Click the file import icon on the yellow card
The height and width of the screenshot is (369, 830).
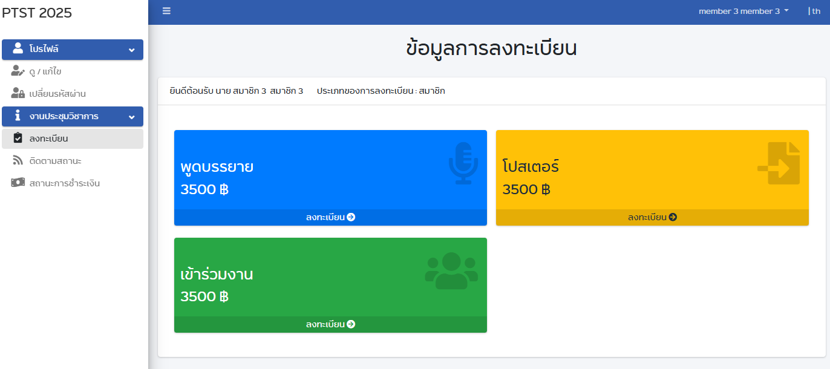pyautogui.click(x=779, y=163)
